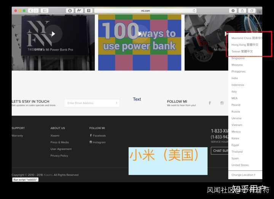274x199 pixels.
Task: Click the Xiaomi link in copyright line
Action: [48, 175]
